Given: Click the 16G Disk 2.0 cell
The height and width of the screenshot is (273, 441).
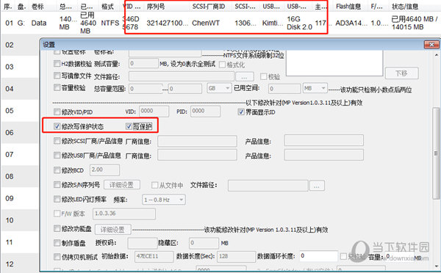Looking at the screenshot, I should 300,23.
